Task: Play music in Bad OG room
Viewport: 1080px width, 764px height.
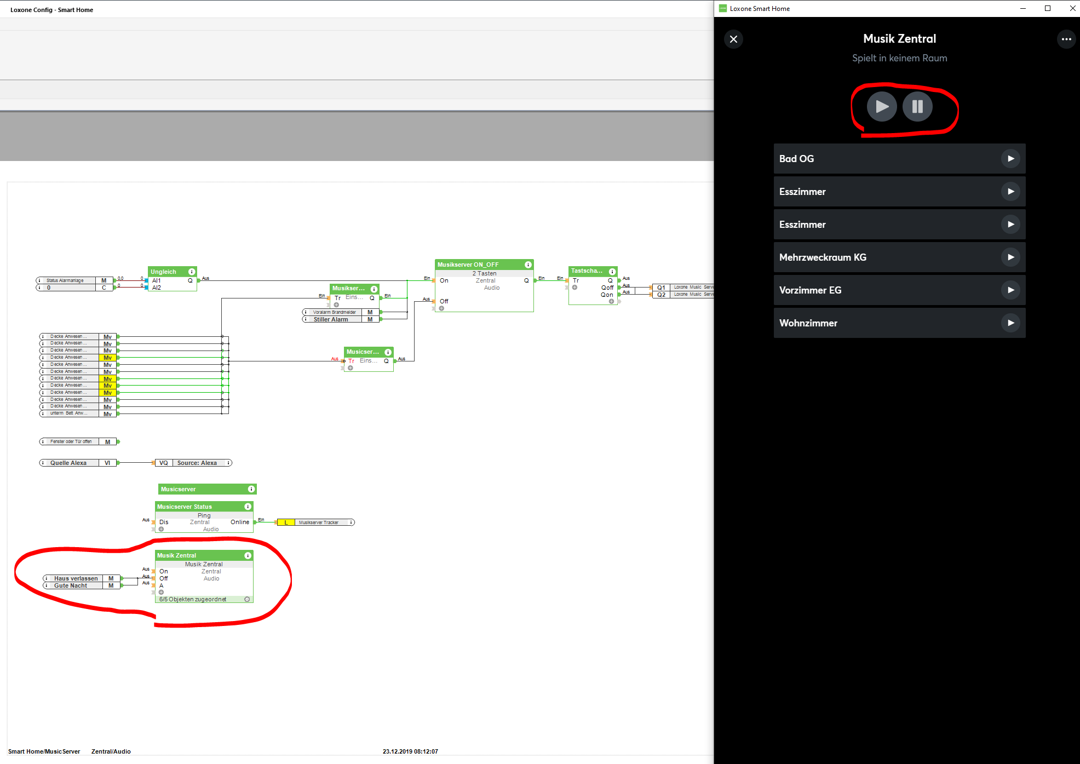Action: (x=1010, y=159)
